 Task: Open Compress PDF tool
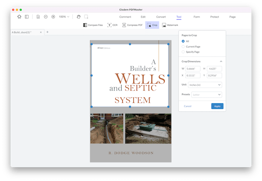pyautogui.click(x=132, y=25)
